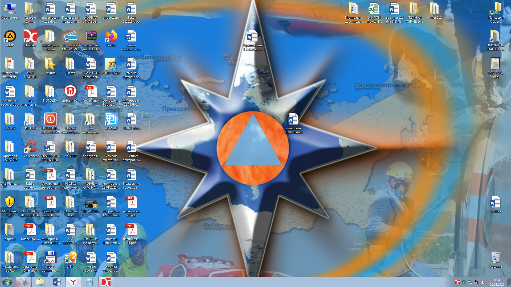This screenshot has width=511, height=287.
Task: Open Папка для Обмена shortcut folder
Action: [x=496, y=13]
